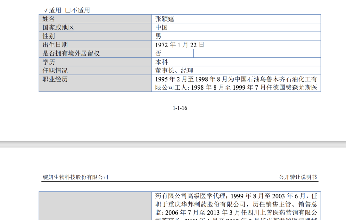This screenshot has height=220, width=346.
Task: Select the 任职情况 label cell
Action: pyautogui.click(x=95, y=70)
